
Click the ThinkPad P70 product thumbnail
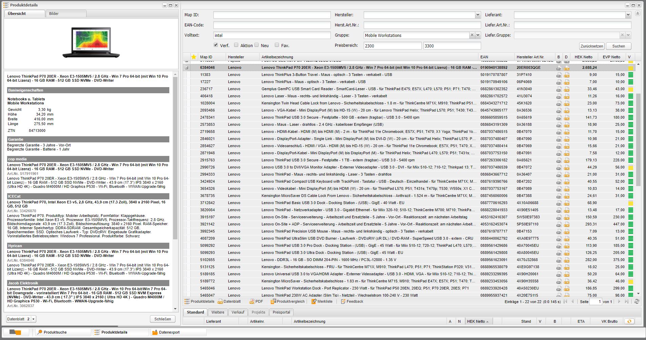(91, 43)
